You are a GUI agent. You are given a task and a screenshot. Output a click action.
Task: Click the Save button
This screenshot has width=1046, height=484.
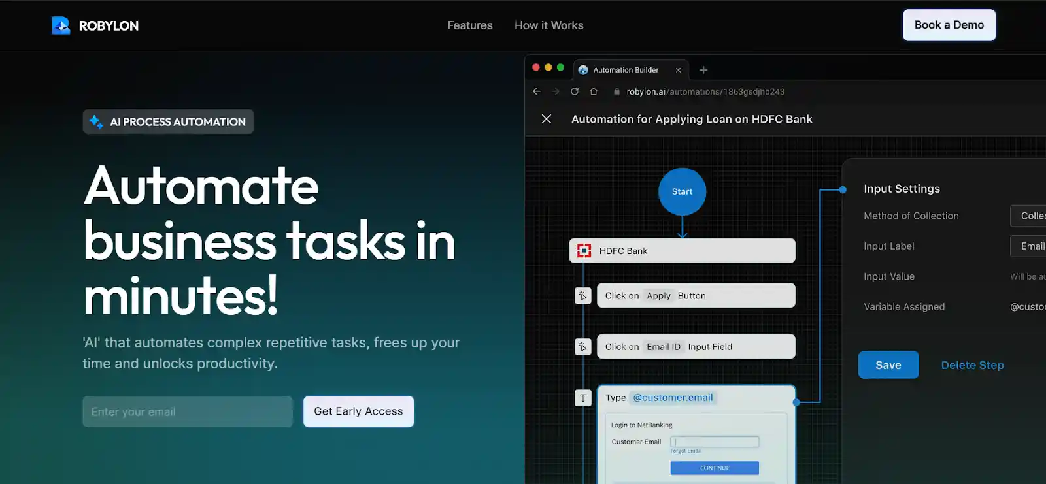[888, 365]
